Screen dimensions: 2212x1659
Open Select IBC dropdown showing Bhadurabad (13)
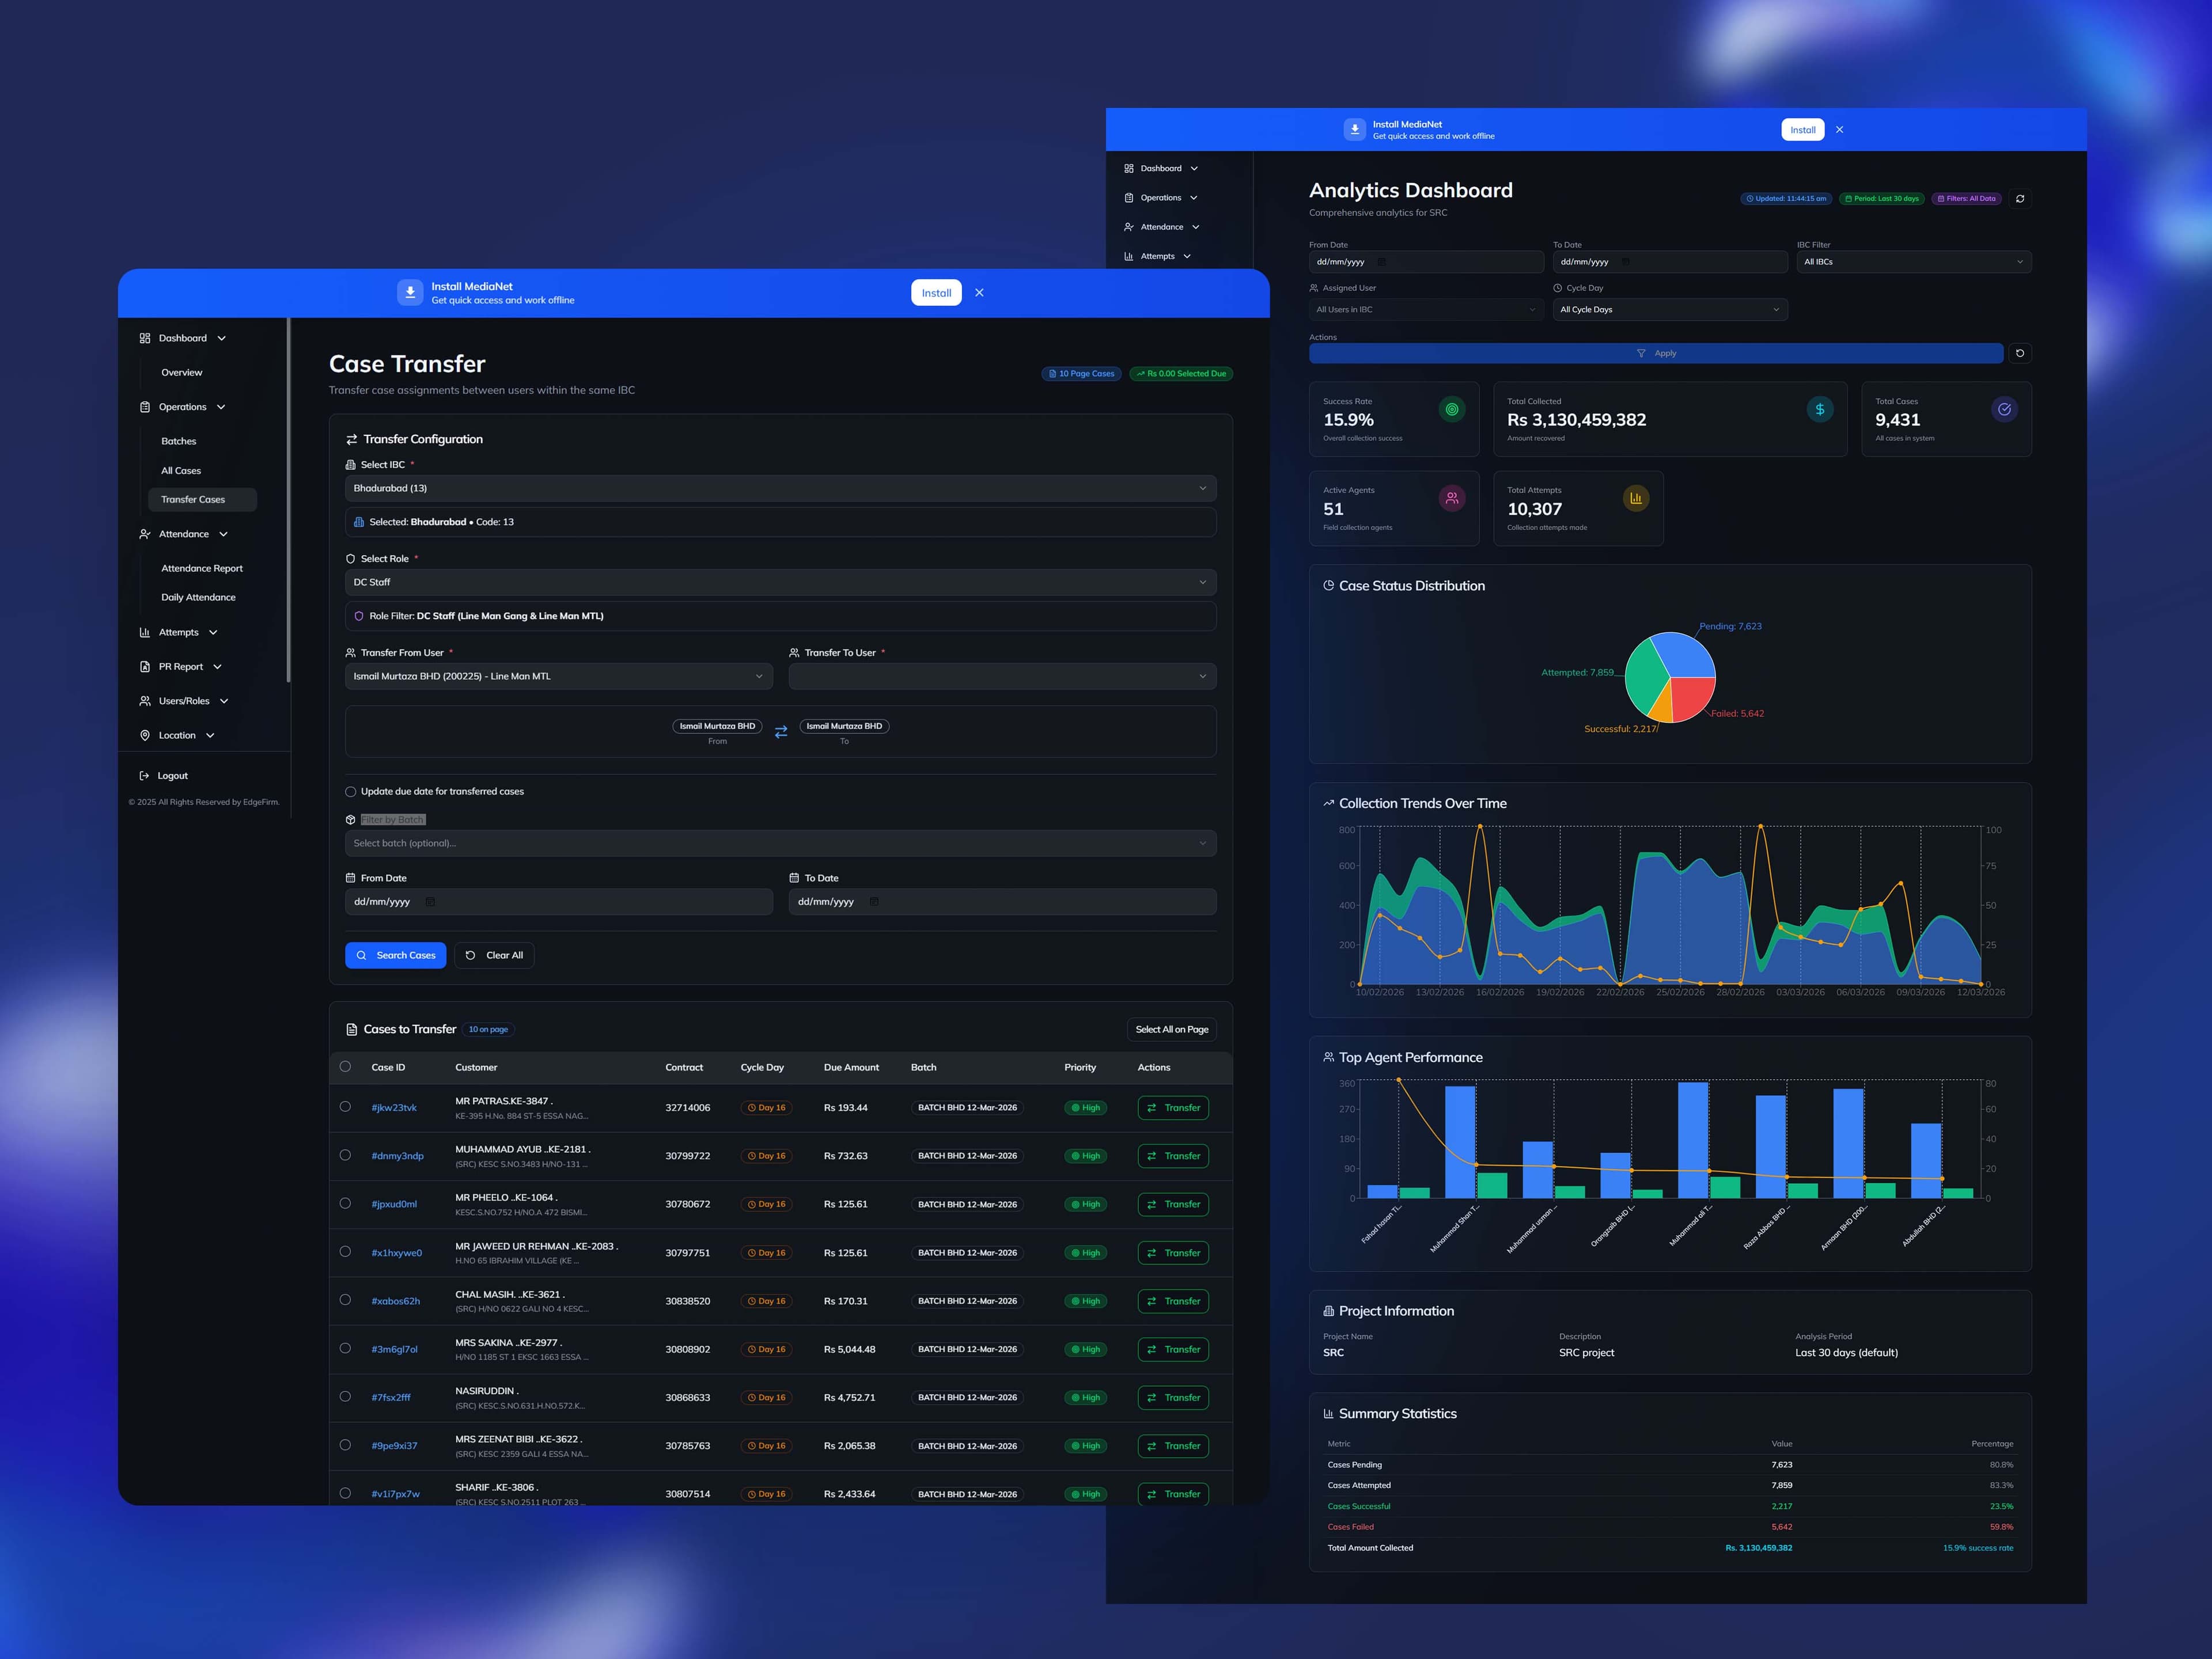(780, 489)
